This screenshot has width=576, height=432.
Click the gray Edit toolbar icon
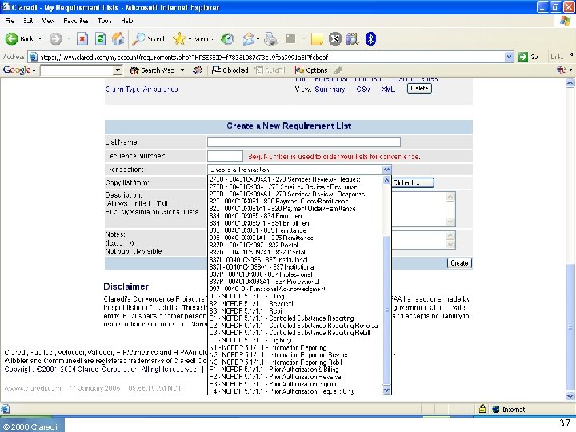point(290,38)
